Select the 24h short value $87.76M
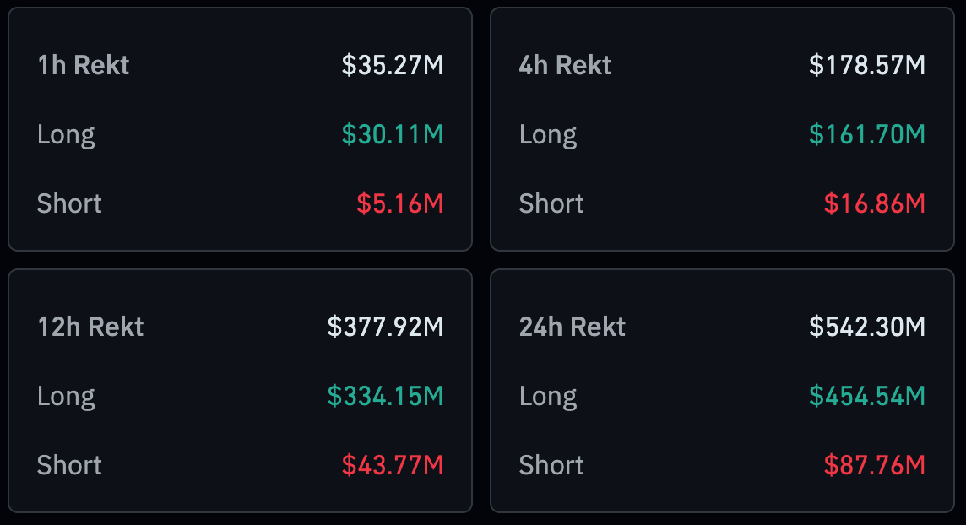966x525 pixels. (875, 465)
